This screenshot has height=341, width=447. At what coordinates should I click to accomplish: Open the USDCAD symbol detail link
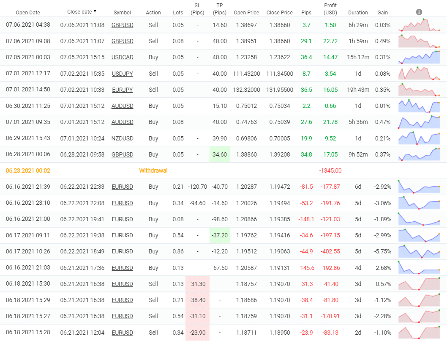(122, 57)
